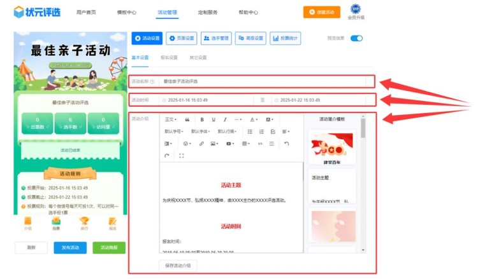Switch to the 报名设置 tab
478x279 pixels.
[168, 58]
